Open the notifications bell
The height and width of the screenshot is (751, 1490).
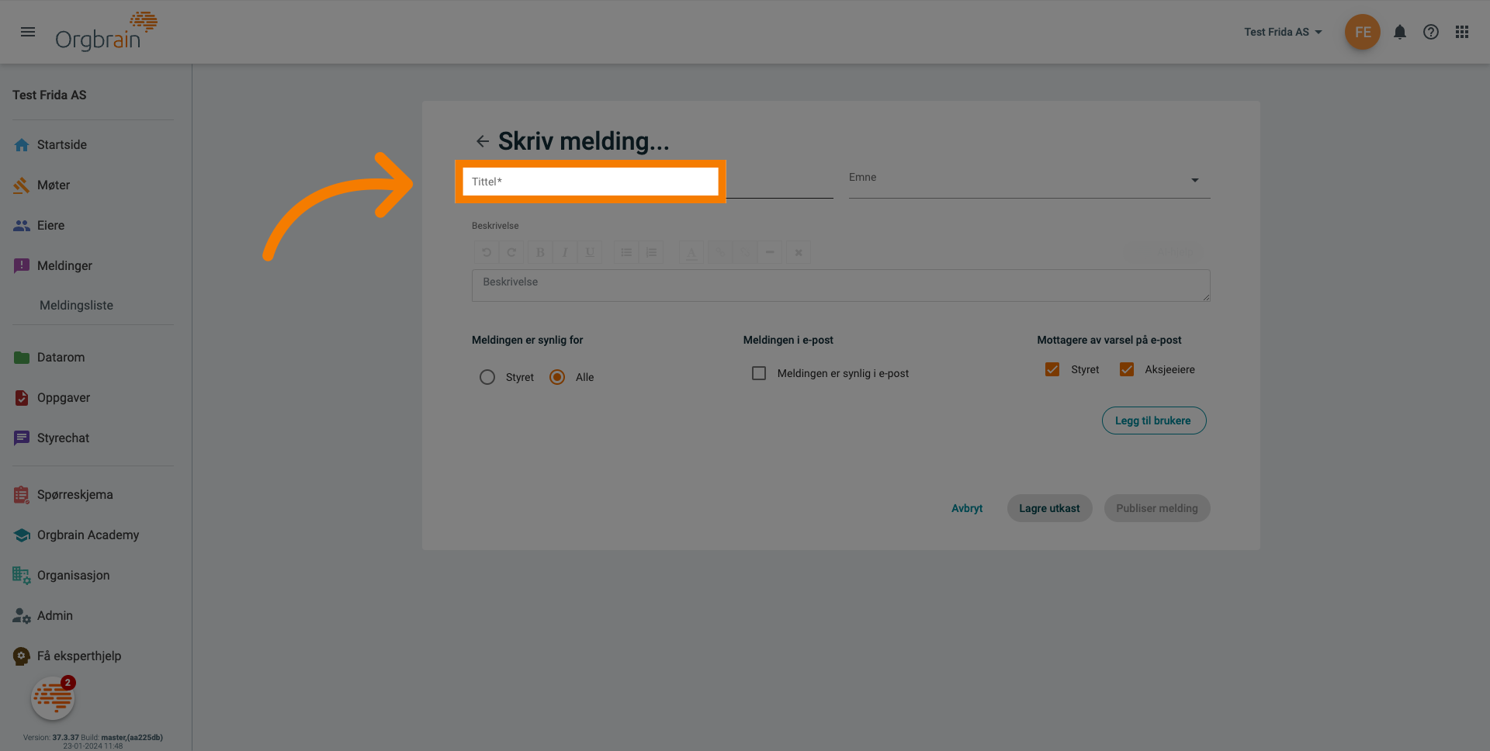click(1399, 32)
